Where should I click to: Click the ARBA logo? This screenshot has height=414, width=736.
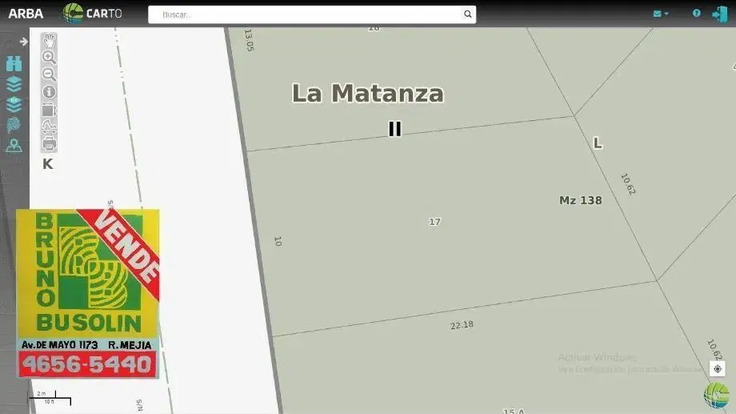[26, 14]
